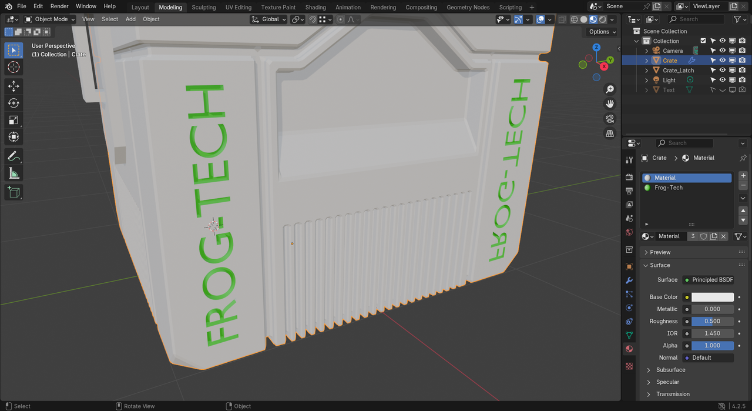Select the Move tool in the toolbar
This screenshot has height=411, width=752.
click(x=14, y=86)
